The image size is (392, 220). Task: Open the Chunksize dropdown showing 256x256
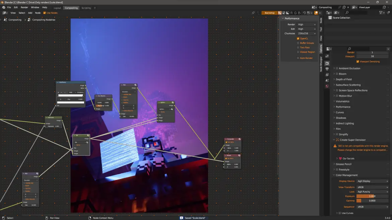(x=307, y=33)
